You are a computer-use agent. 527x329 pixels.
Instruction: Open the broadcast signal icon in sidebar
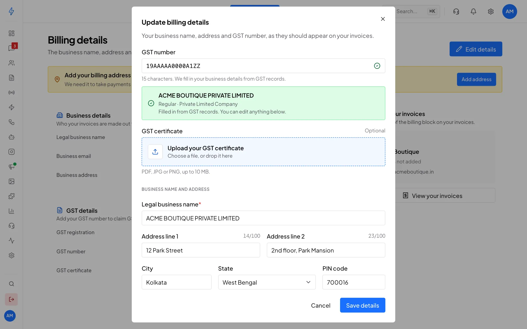pyautogui.click(x=12, y=92)
